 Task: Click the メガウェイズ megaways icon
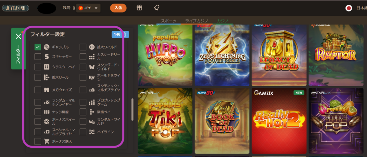pos(47,90)
